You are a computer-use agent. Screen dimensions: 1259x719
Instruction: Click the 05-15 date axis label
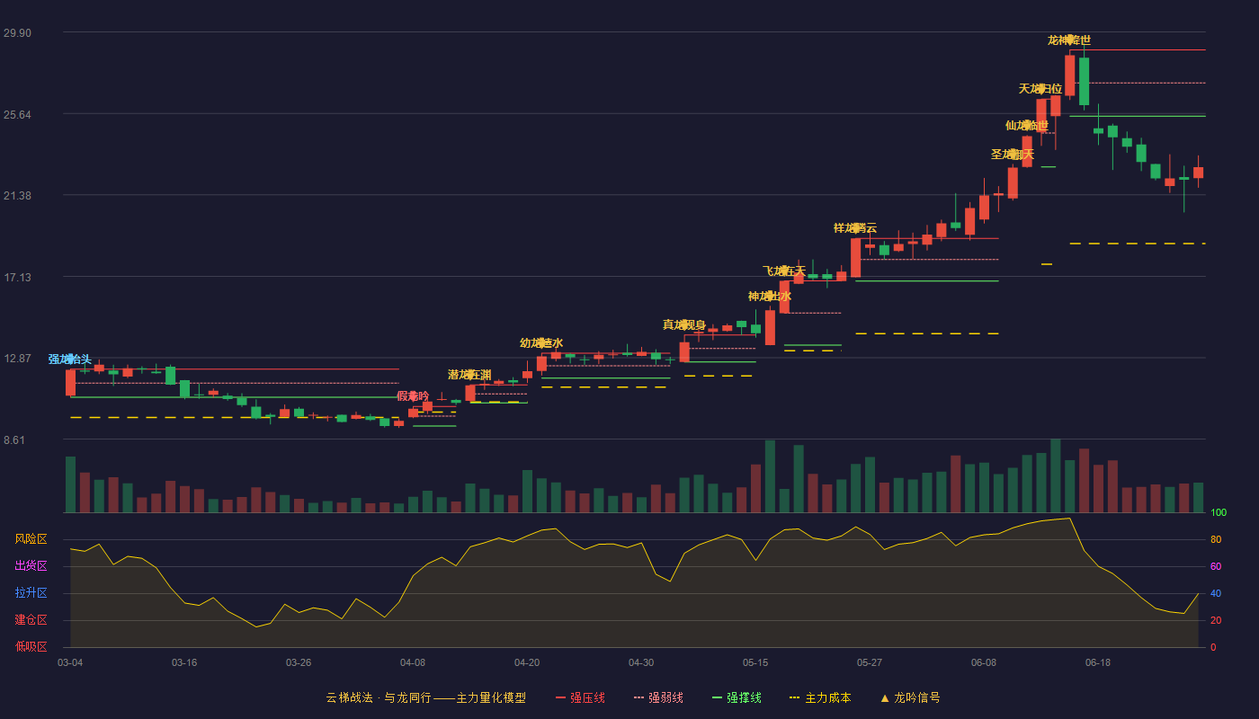coord(755,662)
